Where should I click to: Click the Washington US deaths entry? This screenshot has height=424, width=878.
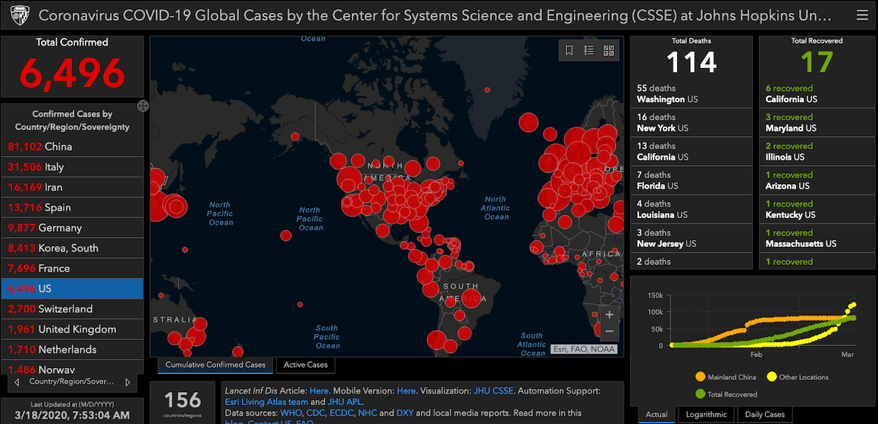[x=691, y=93]
